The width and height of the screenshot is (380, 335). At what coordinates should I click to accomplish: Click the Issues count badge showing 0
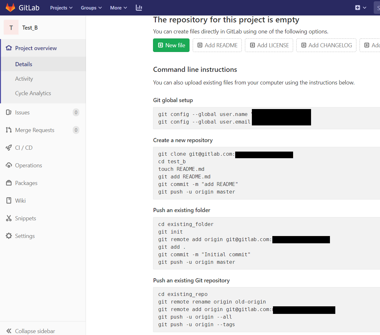[76, 113]
